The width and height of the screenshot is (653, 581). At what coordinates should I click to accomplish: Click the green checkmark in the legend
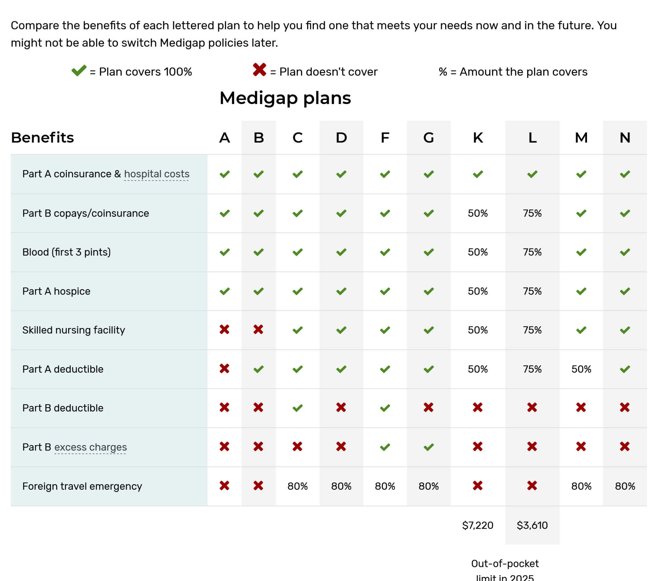tap(79, 70)
